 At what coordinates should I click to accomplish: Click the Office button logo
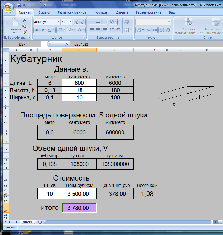click(x=8, y=7)
